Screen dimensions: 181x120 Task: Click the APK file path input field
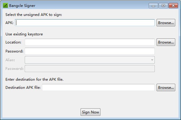(85, 22)
